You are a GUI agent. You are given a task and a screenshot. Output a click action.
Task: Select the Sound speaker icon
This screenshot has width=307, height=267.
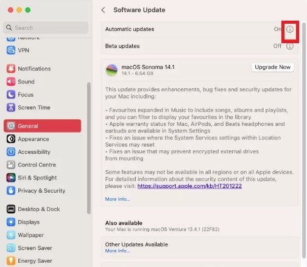click(x=11, y=81)
